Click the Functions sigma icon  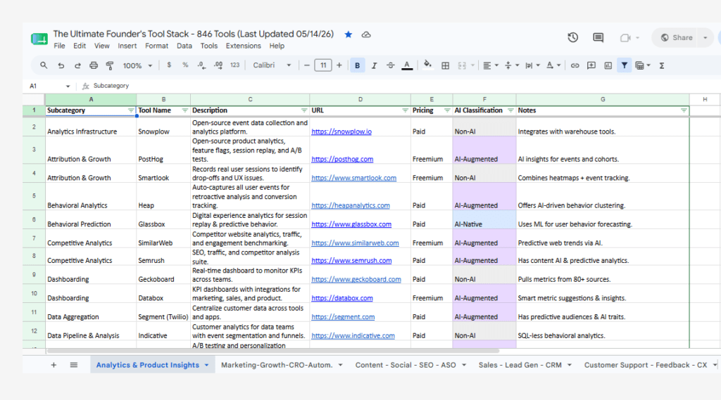click(662, 65)
